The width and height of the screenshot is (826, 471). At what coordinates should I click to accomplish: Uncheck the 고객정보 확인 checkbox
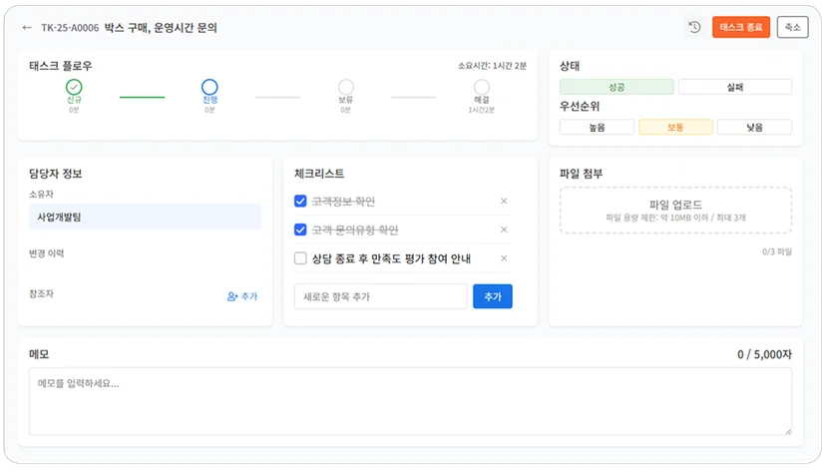coord(300,202)
